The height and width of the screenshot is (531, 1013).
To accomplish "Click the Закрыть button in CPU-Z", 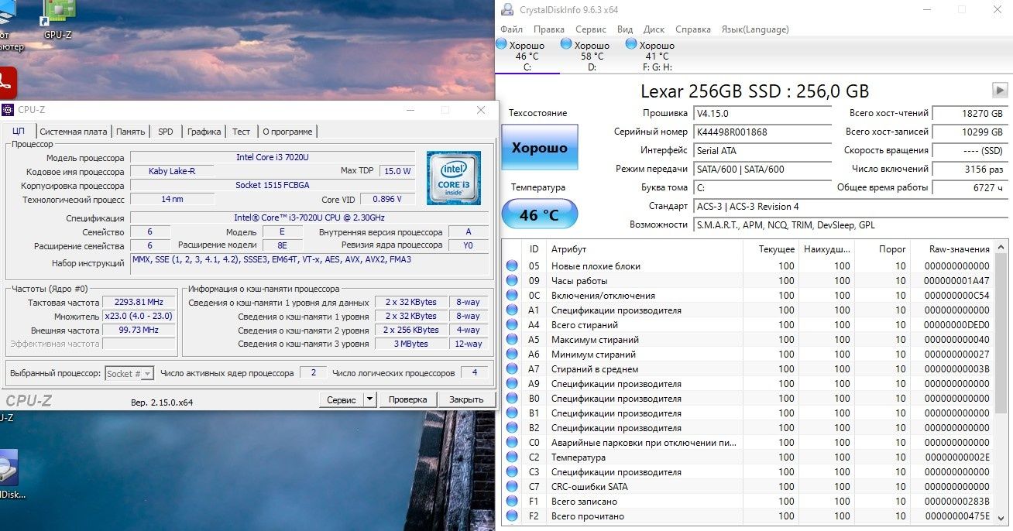I will (x=467, y=399).
